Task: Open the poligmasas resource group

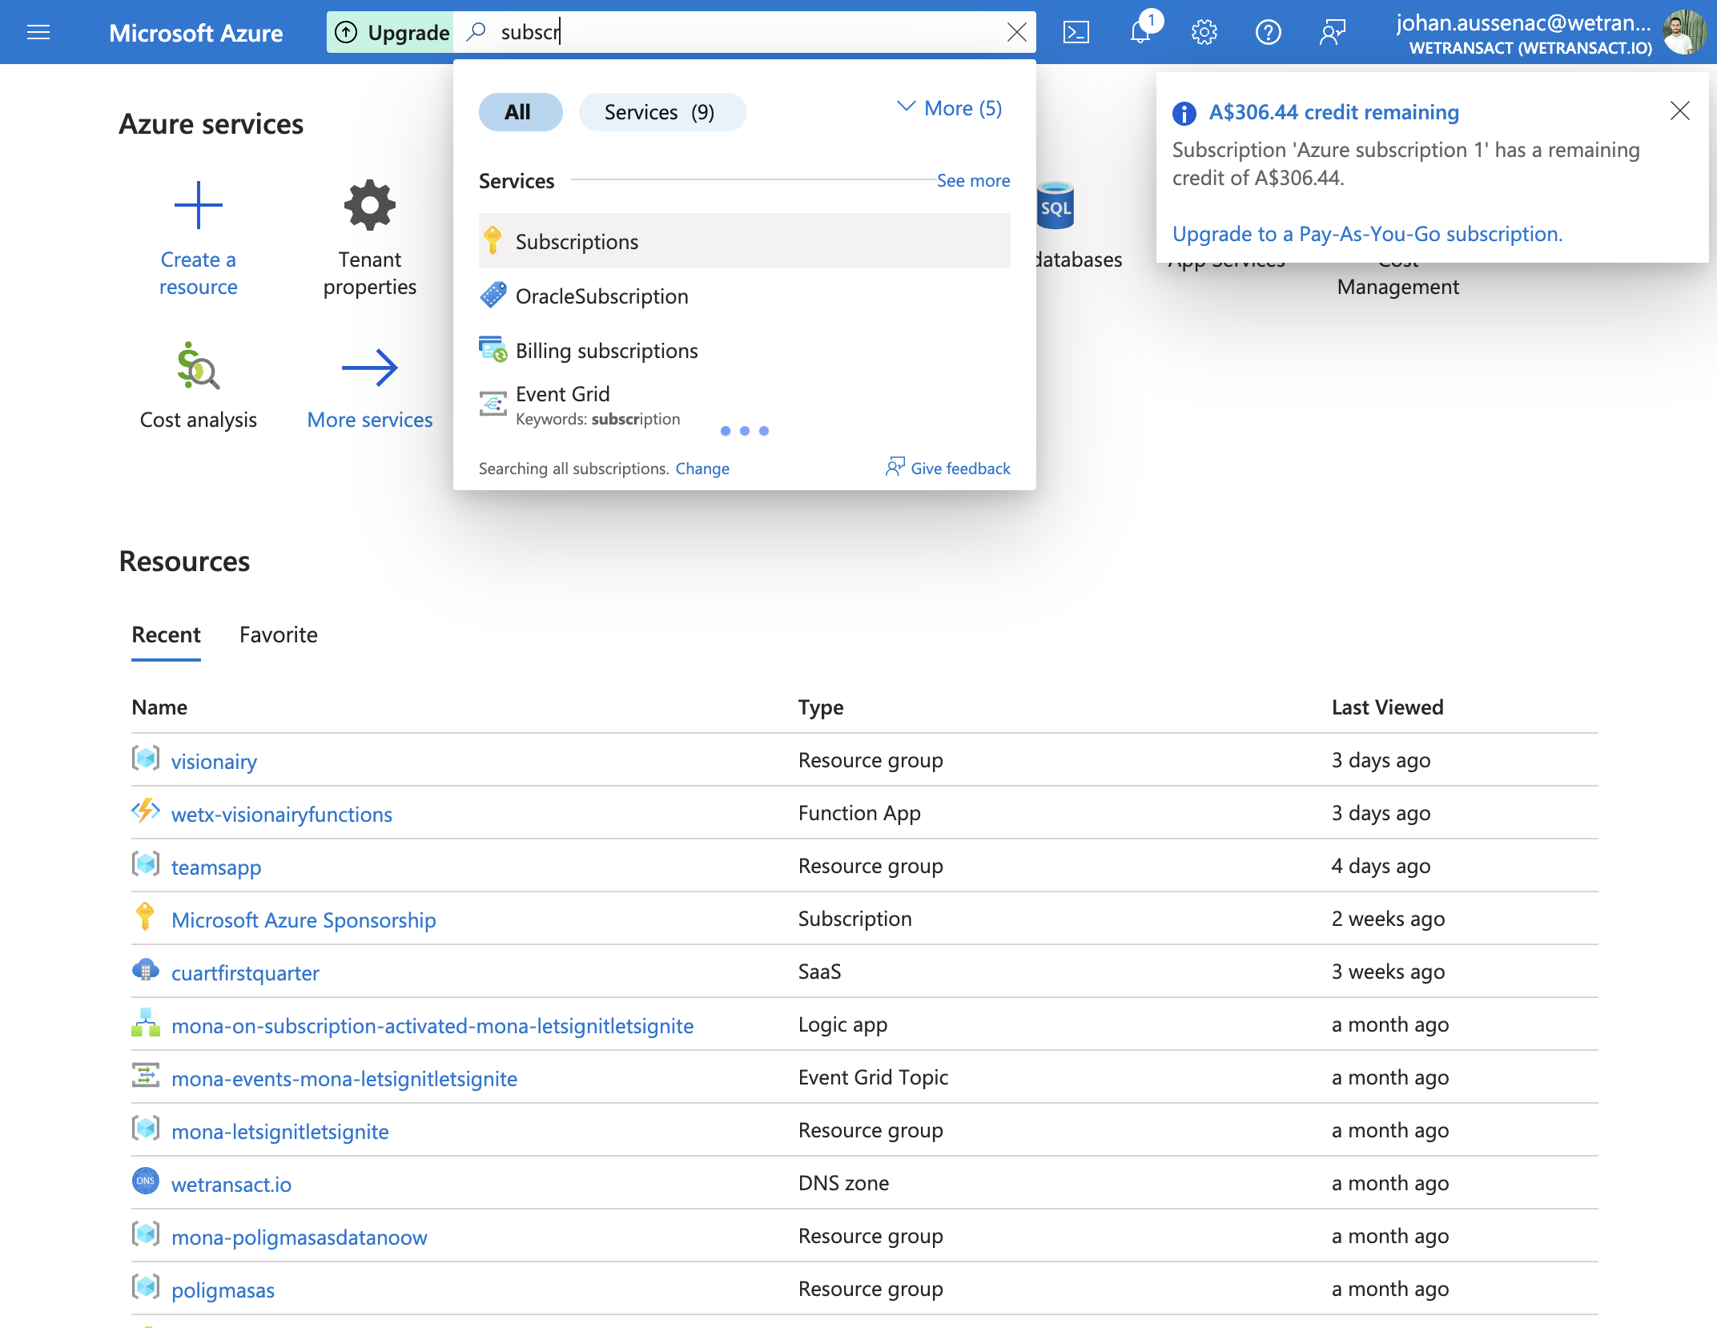Action: (x=223, y=1290)
